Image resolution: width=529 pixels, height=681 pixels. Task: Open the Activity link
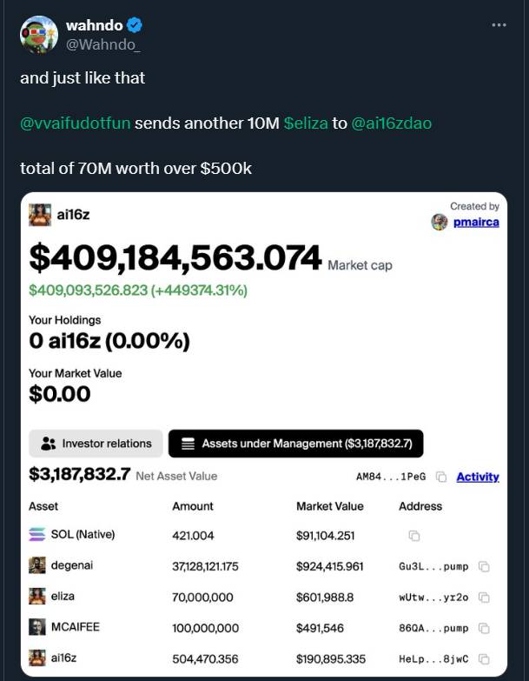click(x=478, y=477)
